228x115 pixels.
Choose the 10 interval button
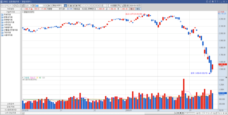click(91, 6)
